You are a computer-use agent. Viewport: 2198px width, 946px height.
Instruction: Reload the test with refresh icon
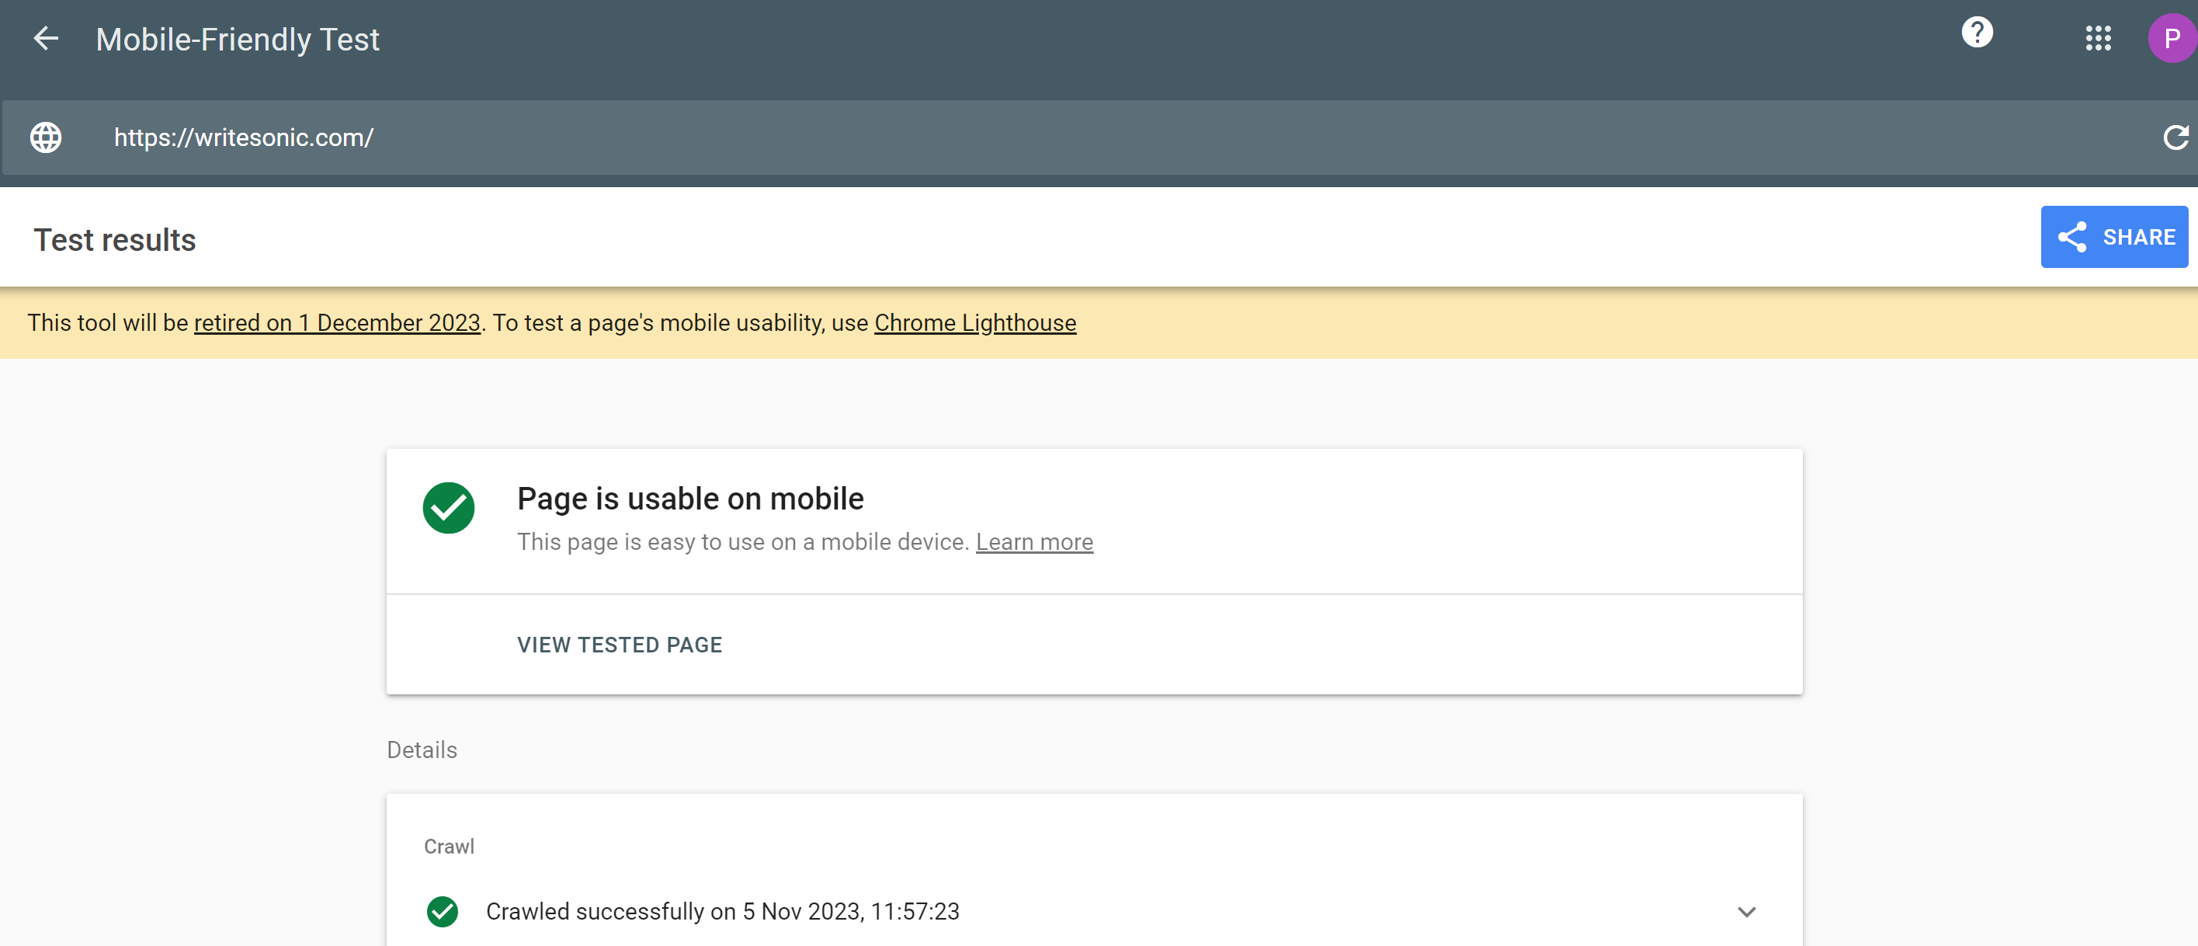pyautogui.click(x=2174, y=137)
